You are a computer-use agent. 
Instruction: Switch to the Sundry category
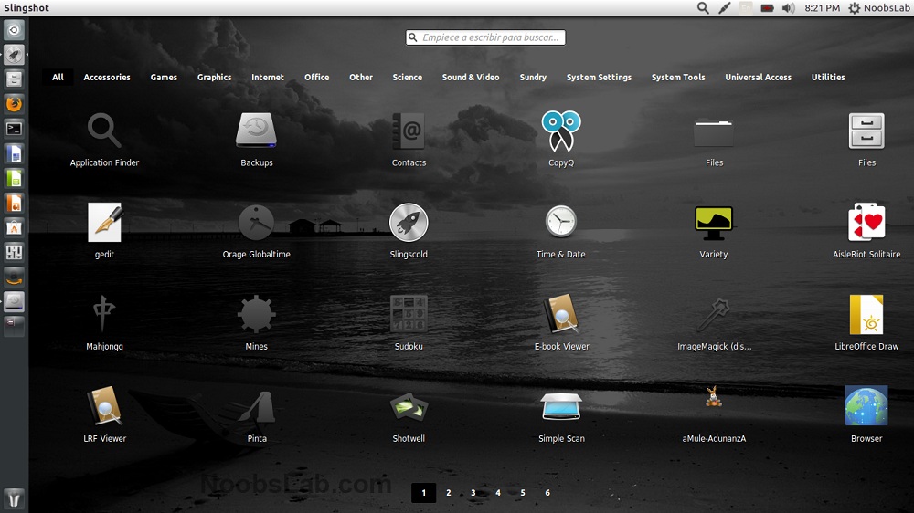(x=533, y=77)
